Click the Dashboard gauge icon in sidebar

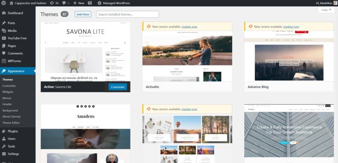click(x=4, y=13)
